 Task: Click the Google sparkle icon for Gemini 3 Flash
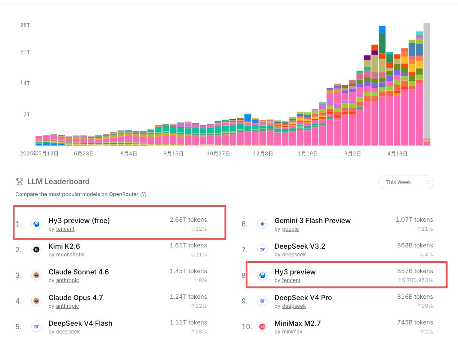[262, 224]
